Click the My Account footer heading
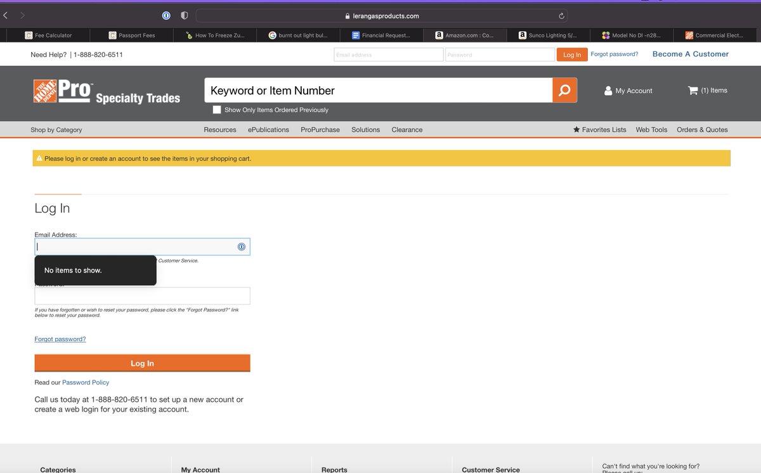The height and width of the screenshot is (473, 761). pyautogui.click(x=200, y=470)
